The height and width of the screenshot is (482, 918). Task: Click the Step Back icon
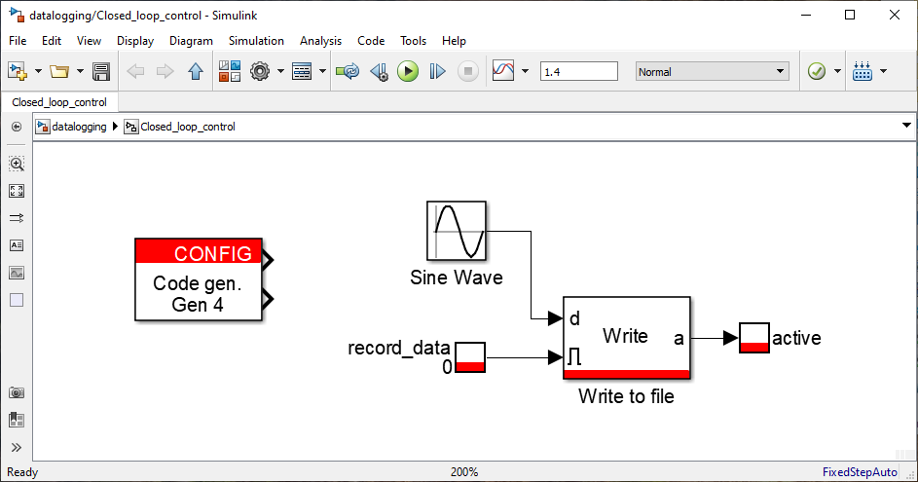coord(380,71)
